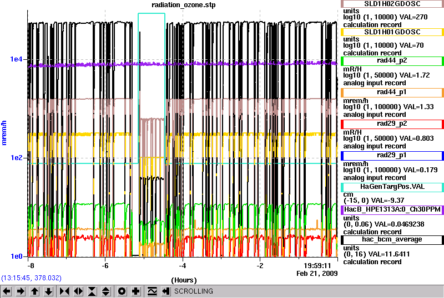Click the -8 hours x-axis tick label
This screenshot has width=444, height=298.
click(31, 266)
